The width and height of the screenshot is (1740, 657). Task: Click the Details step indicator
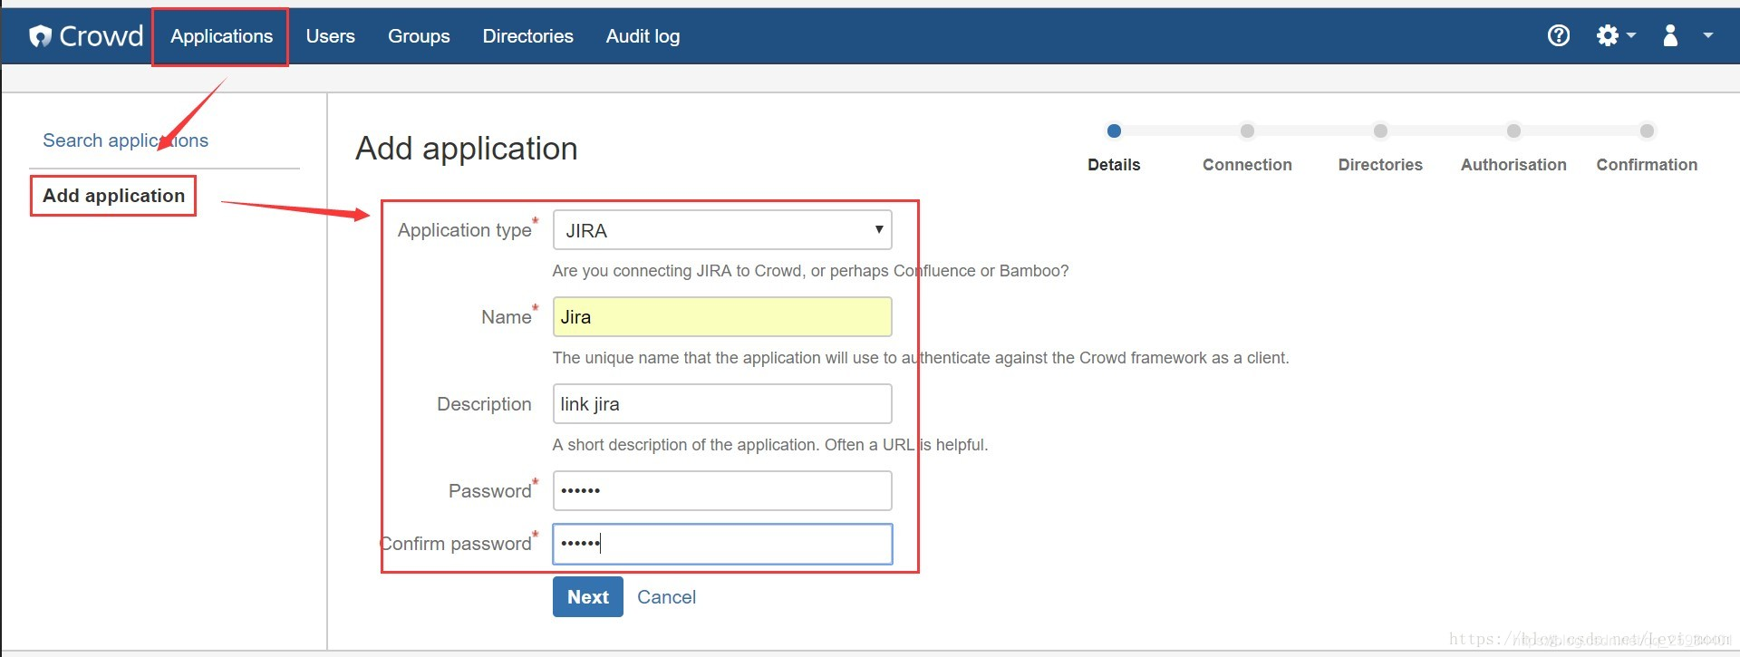tap(1114, 148)
